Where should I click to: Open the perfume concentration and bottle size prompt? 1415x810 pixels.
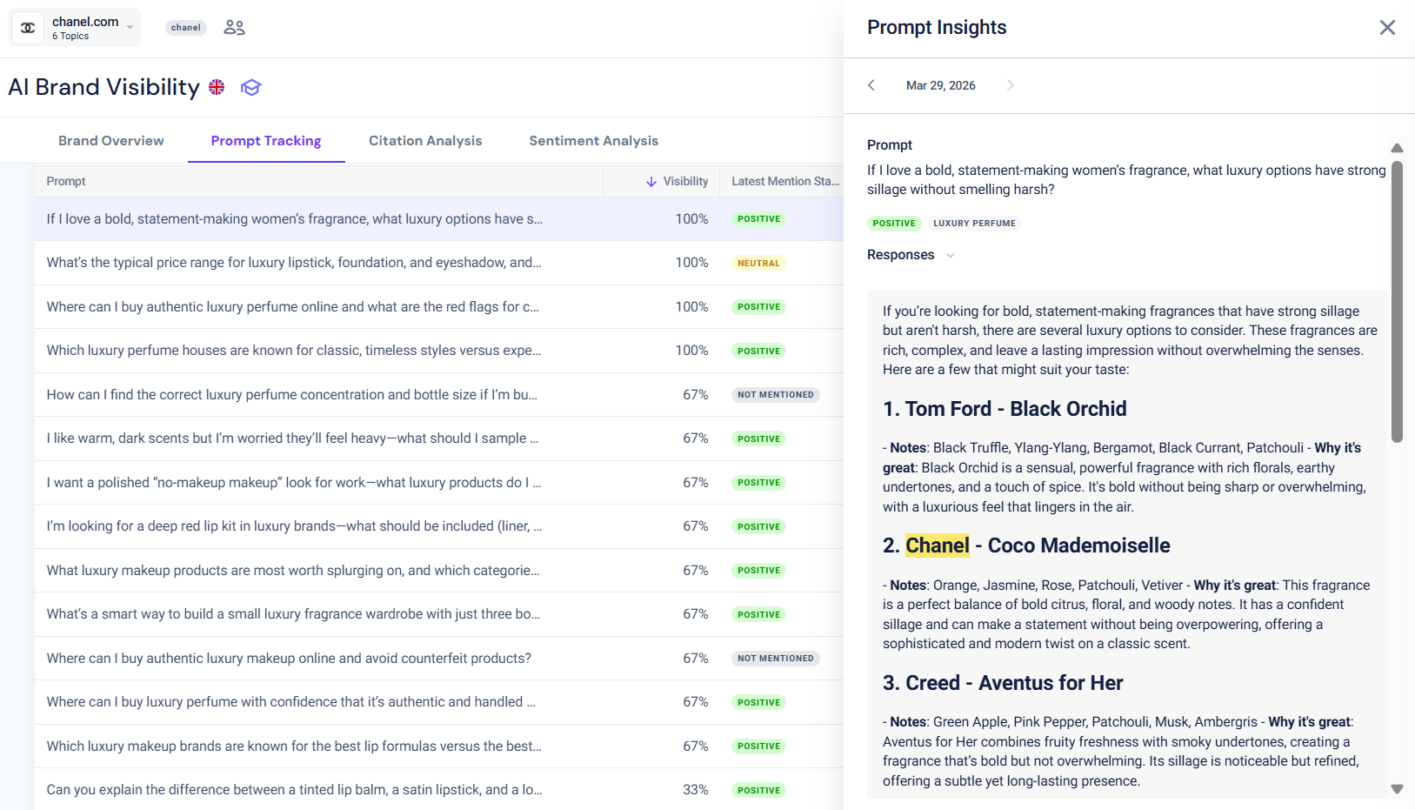439,395
